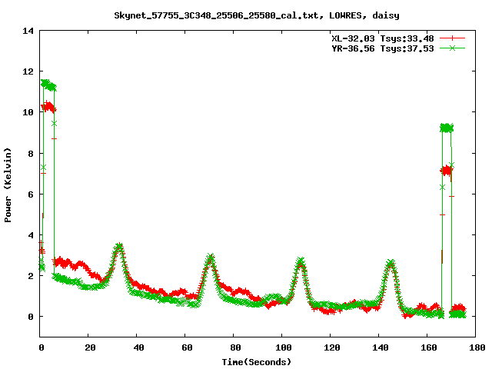Viewport: 492px width, 369px height.
Task: Click the x-axis tick label 180
Action: pyautogui.click(x=477, y=347)
